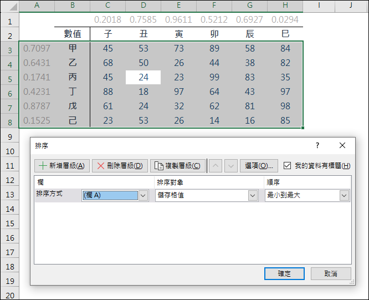Expand the 排序對象 dropdown showing 儲存格值
The width and height of the screenshot is (369, 300).
coord(253,195)
